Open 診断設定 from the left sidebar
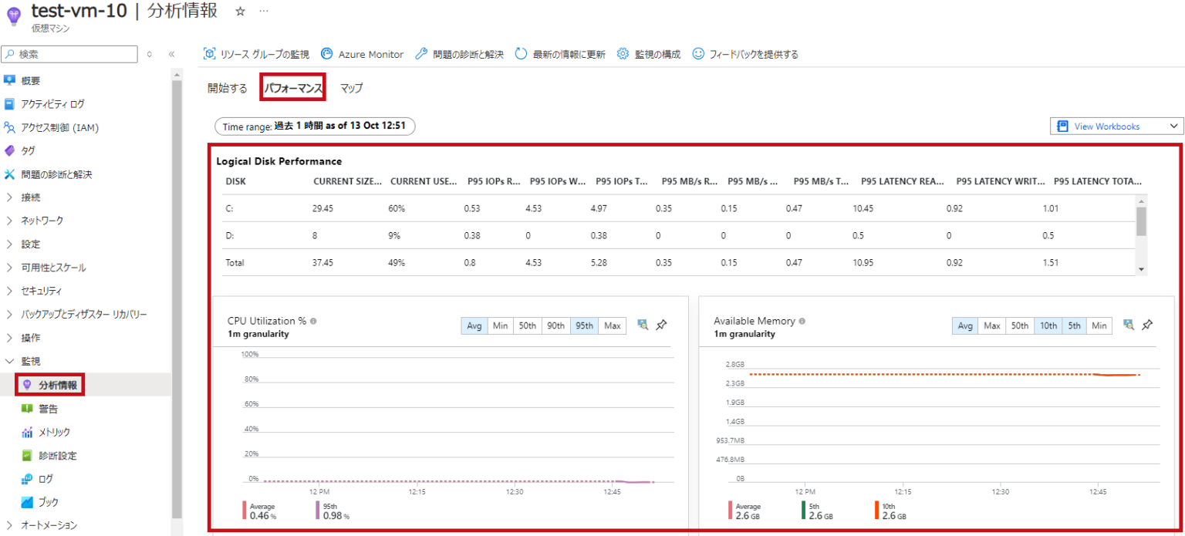 tap(48, 455)
